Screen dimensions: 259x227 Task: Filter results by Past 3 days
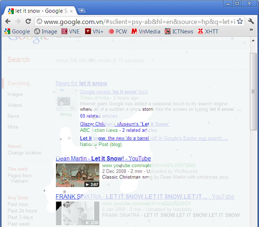coord(20,218)
